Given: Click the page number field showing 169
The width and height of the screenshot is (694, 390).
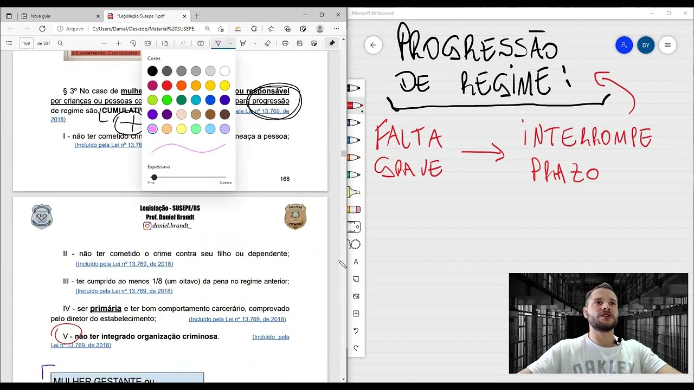Looking at the screenshot, I should pyautogui.click(x=27, y=43).
